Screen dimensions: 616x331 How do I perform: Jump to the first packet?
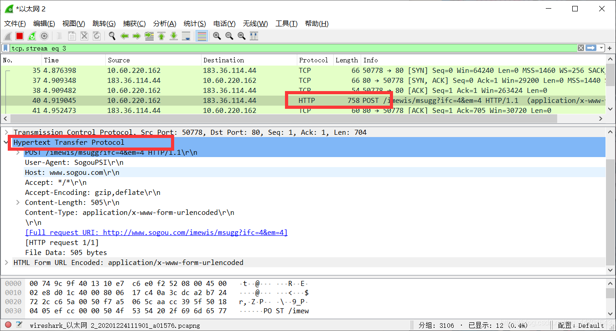(161, 36)
